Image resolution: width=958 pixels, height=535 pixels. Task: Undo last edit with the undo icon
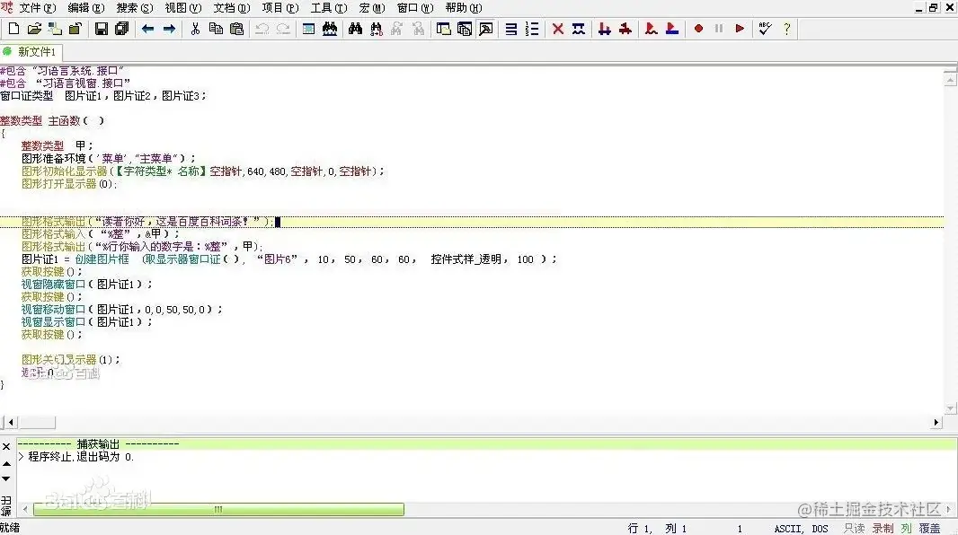[x=262, y=29]
